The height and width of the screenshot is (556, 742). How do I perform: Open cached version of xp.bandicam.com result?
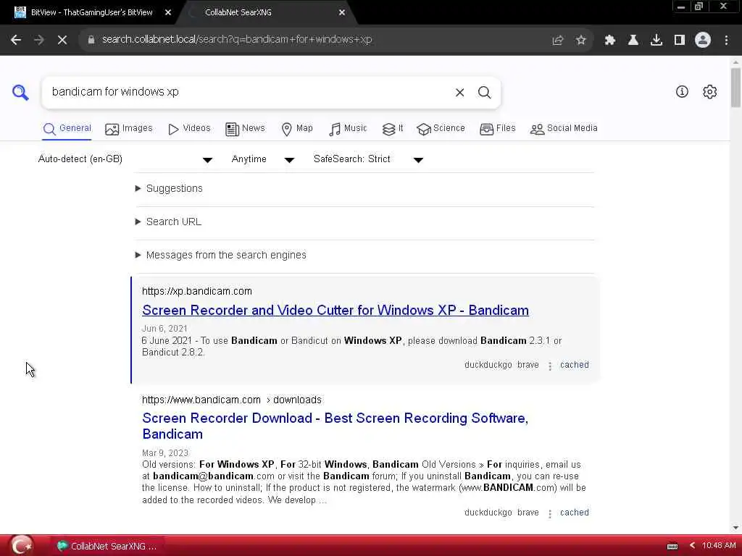tap(575, 365)
